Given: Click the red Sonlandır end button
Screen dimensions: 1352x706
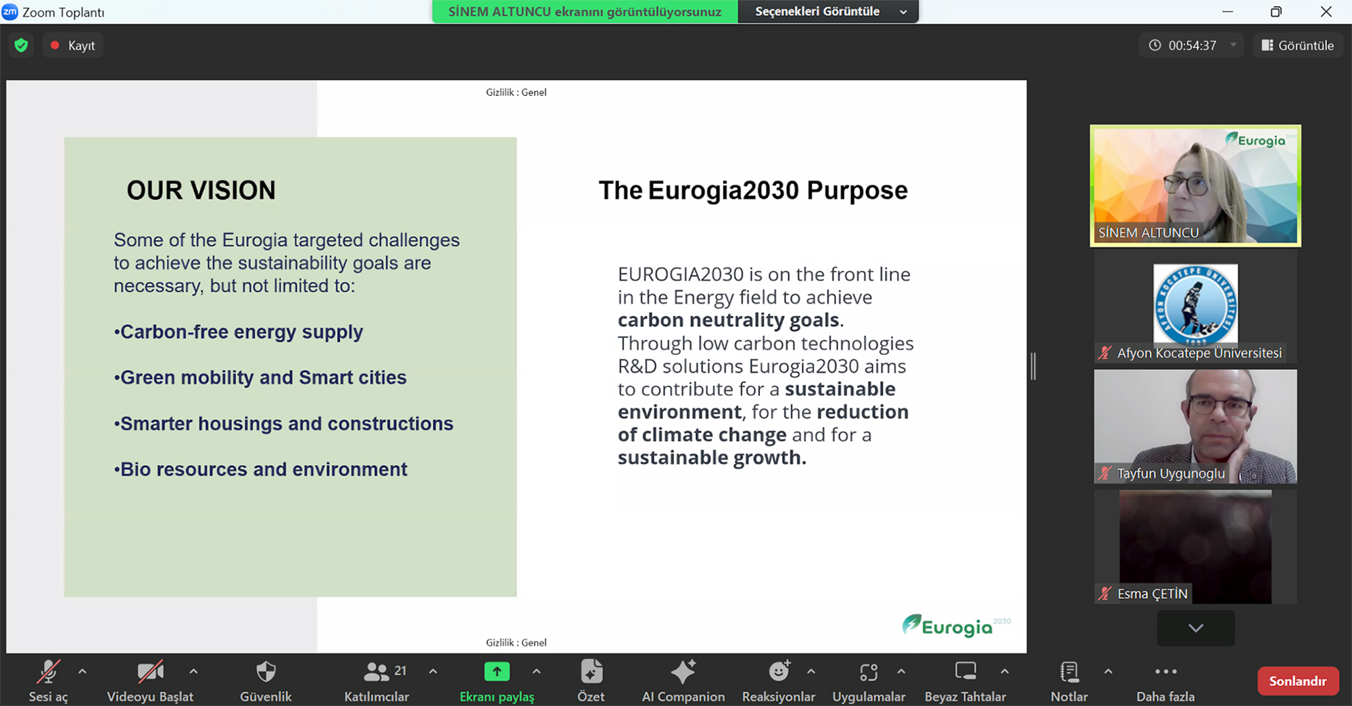Looking at the screenshot, I should pos(1297,681).
